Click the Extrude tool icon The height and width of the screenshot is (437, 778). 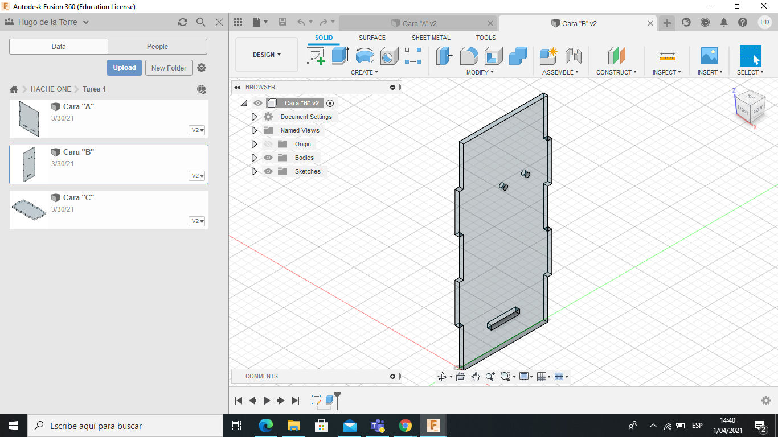[x=340, y=56]
